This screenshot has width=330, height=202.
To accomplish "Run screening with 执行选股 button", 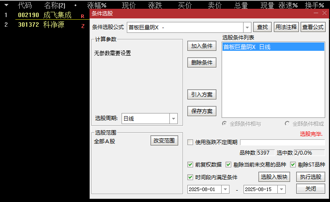I will (x=310, y=177).
